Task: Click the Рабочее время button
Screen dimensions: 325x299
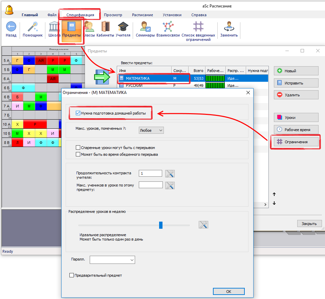Action: (296, 129)
